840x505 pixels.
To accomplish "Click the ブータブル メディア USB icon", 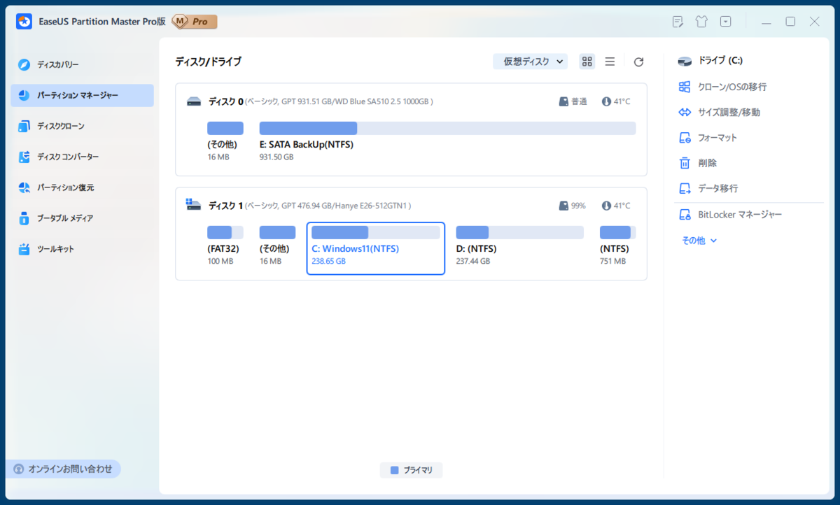I will coord(24,218).
